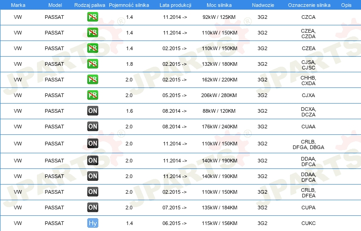Select the 1.6 engine capacity cell
Image resolution: width=361 pixels, height=231 pixels.
129,111
